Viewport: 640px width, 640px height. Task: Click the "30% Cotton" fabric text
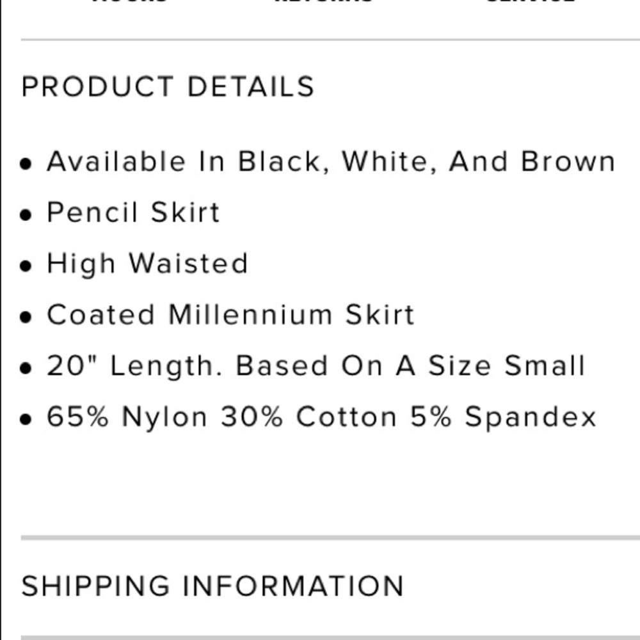pos(309,417)
